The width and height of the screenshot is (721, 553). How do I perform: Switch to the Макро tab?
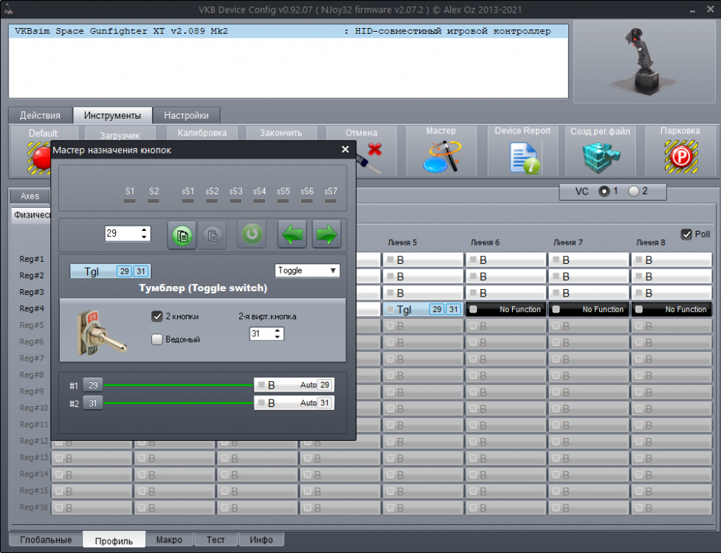pos(169,540)
